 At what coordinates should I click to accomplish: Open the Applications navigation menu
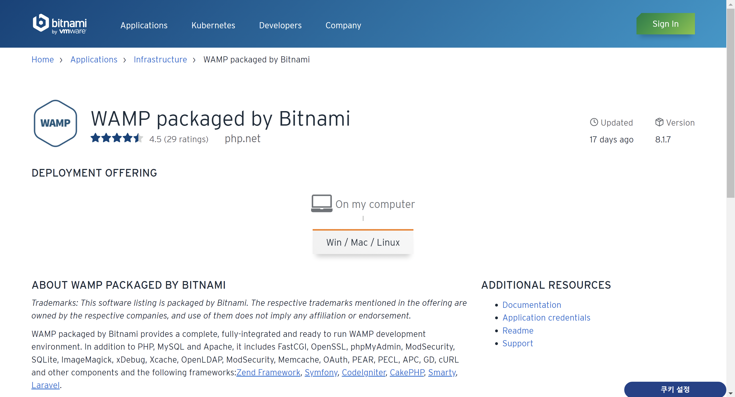144,25
